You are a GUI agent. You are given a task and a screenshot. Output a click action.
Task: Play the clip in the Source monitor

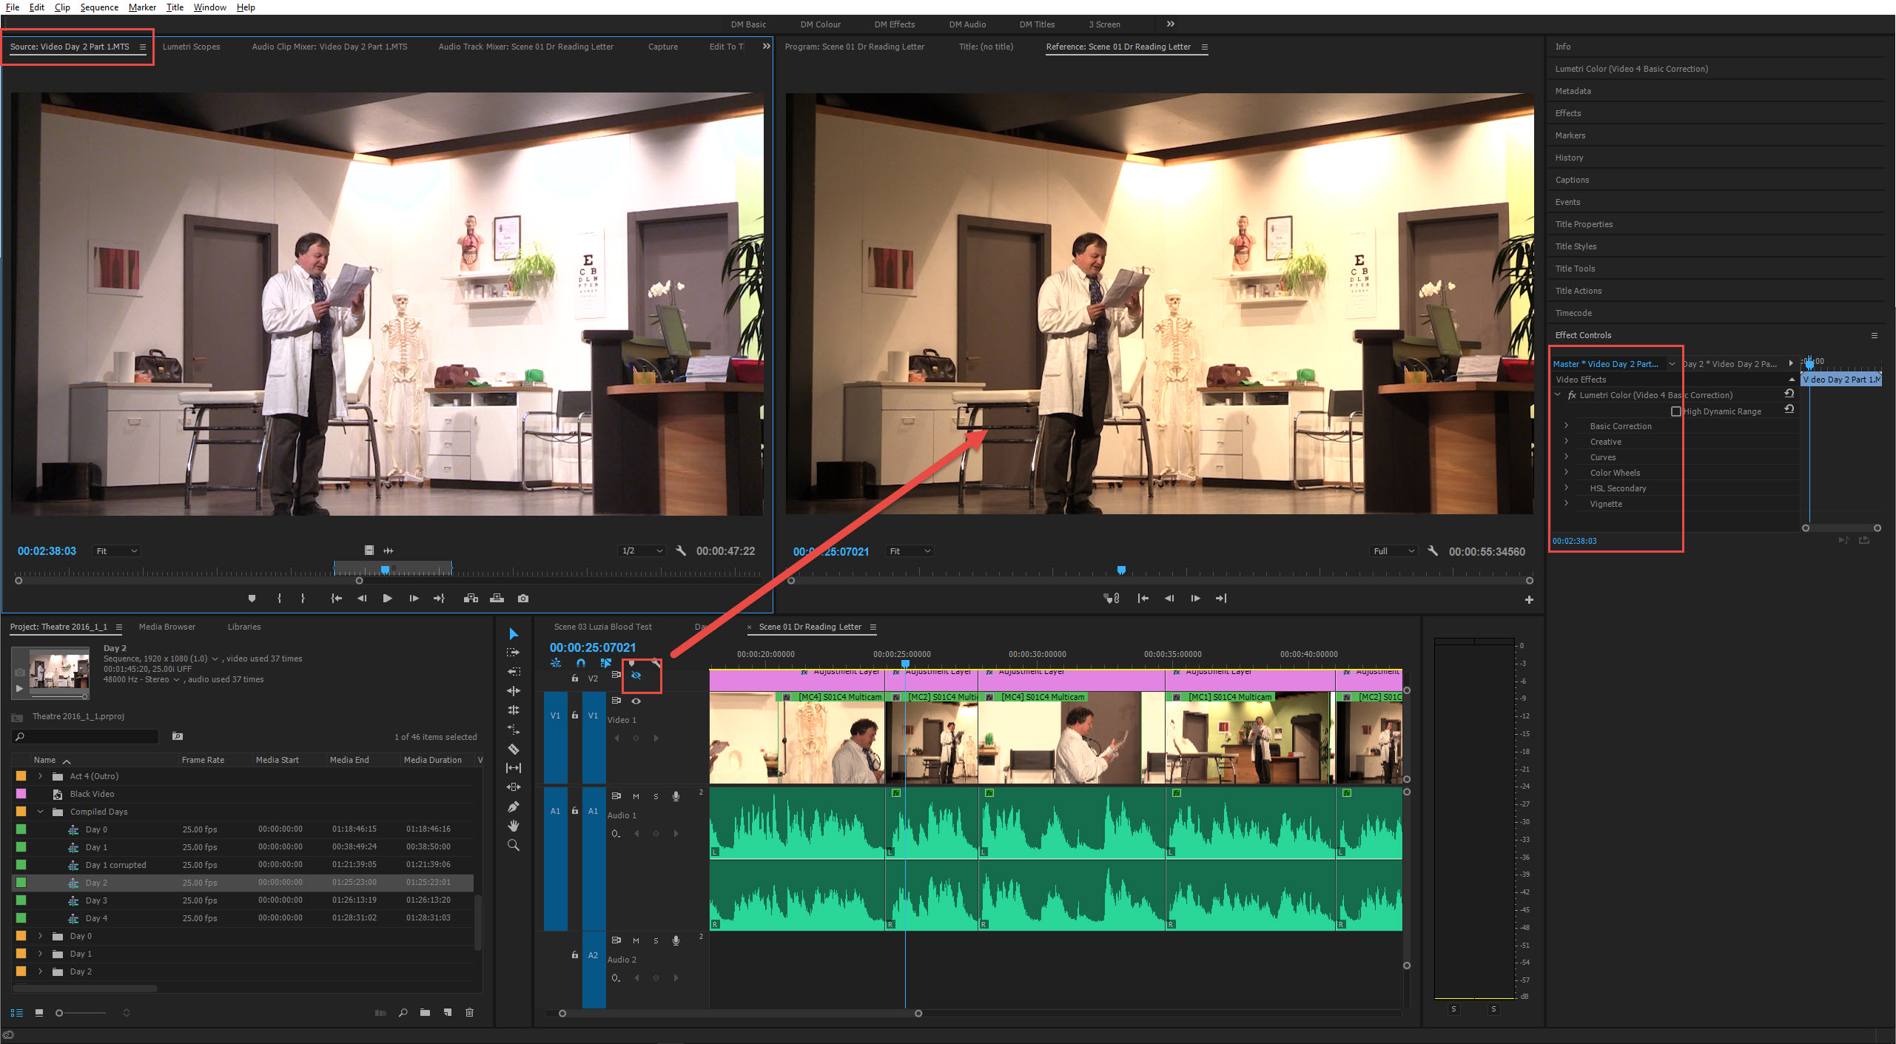(387, 599)
